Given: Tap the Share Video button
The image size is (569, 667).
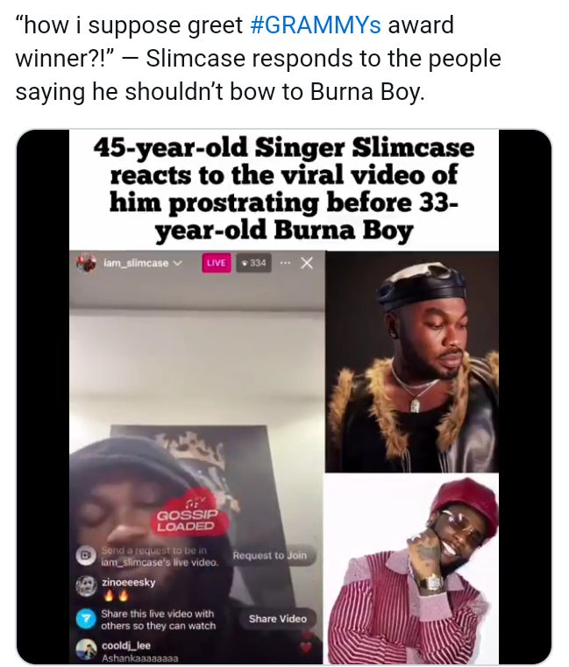Looking at the screenshot, I should coord(277,619).
